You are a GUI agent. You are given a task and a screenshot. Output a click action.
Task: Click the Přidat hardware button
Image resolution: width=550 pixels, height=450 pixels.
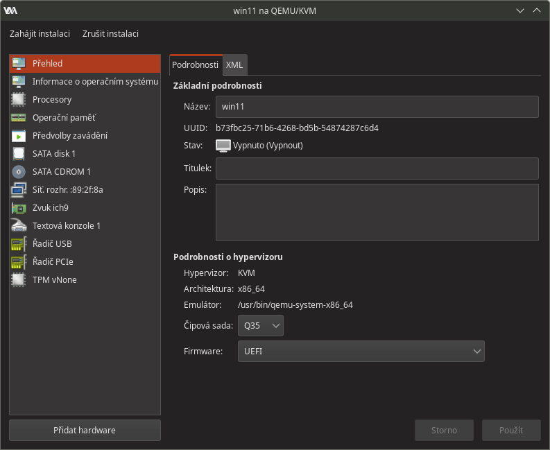85,430
